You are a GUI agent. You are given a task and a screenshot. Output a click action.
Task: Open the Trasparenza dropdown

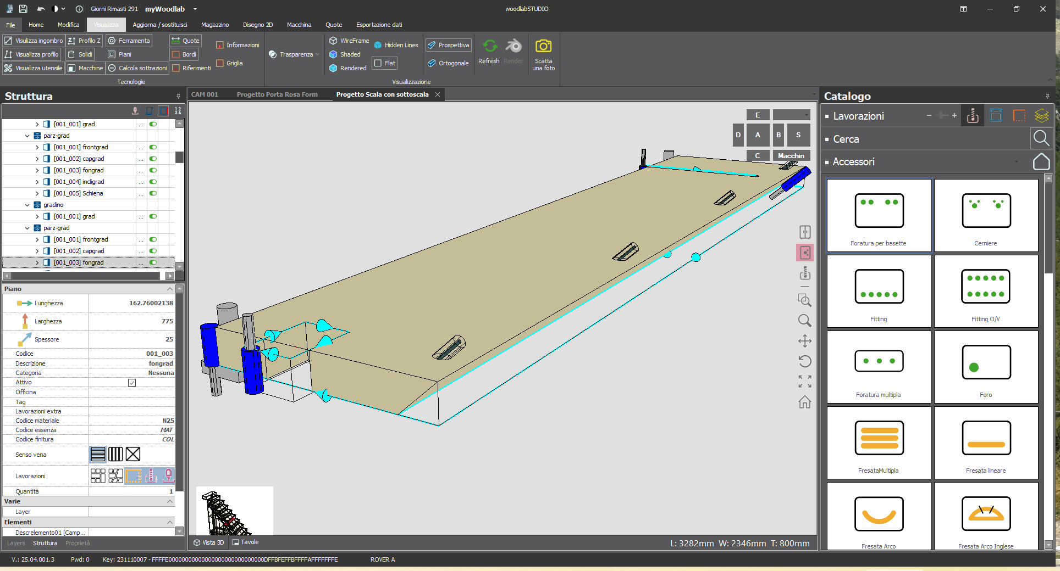pos(295,54)
